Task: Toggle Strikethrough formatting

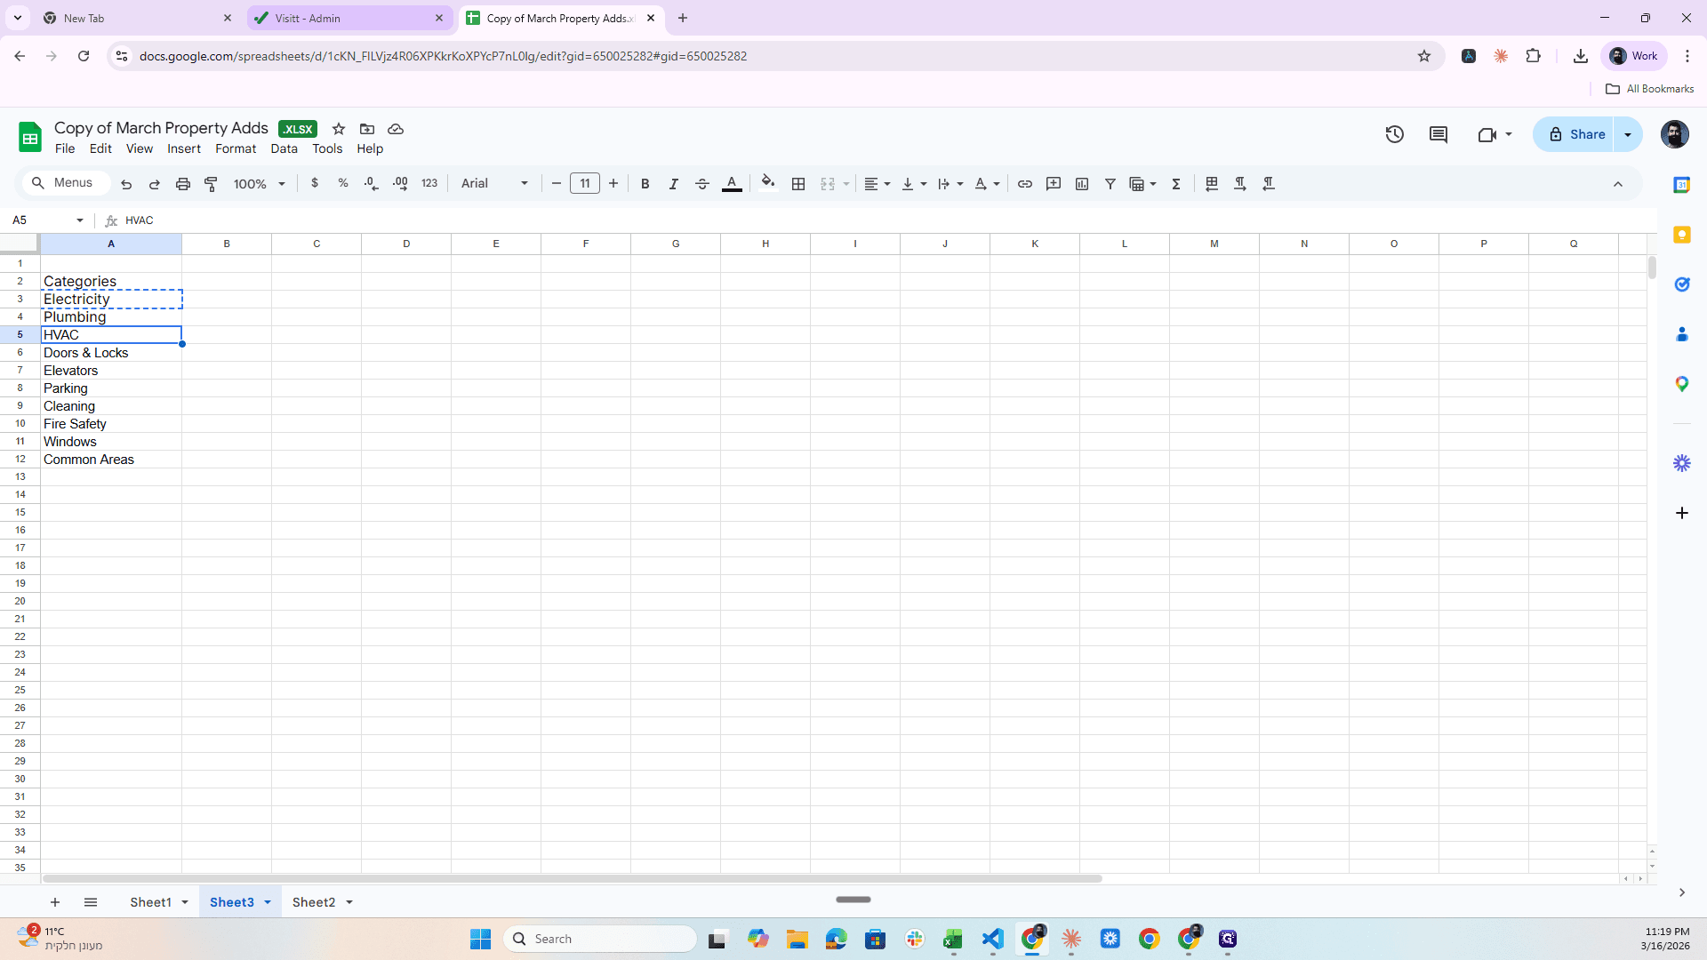Action: click(702, 184)
